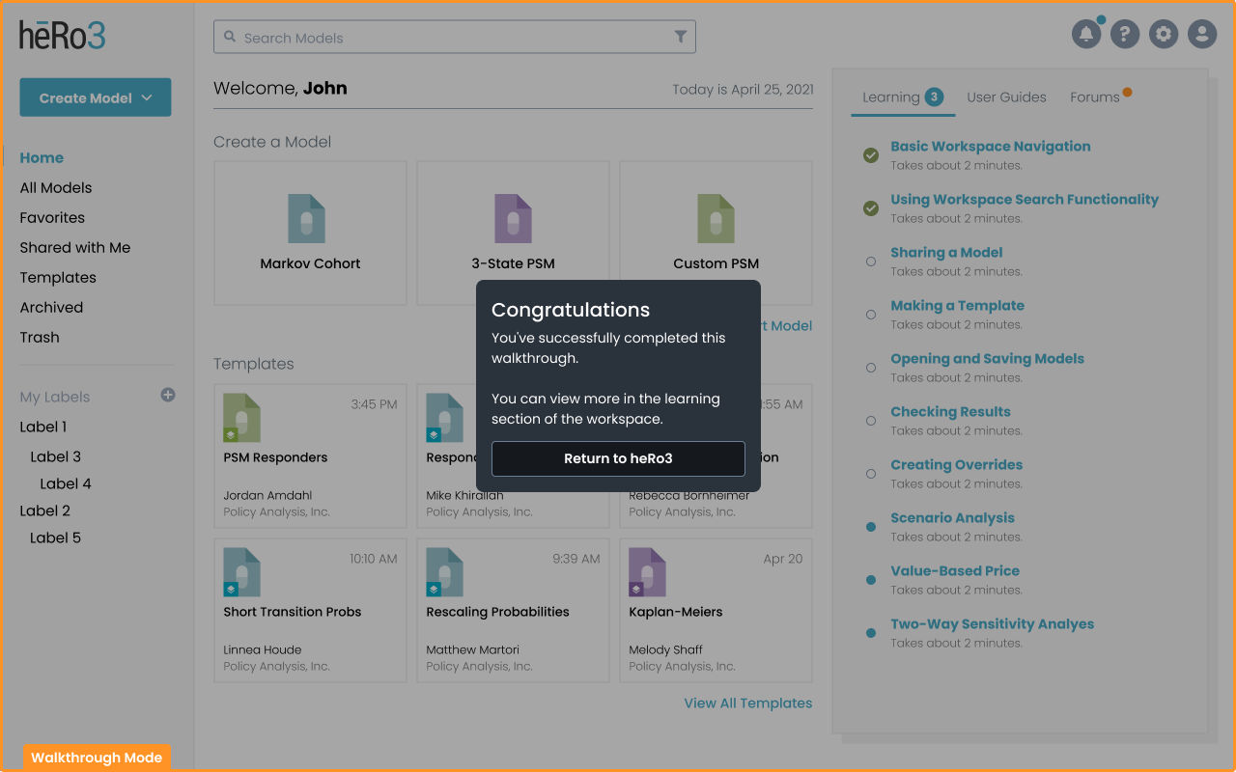The image size is (1236, 772).
Task: Select Label 3 in My Labels
Action: 55,456
